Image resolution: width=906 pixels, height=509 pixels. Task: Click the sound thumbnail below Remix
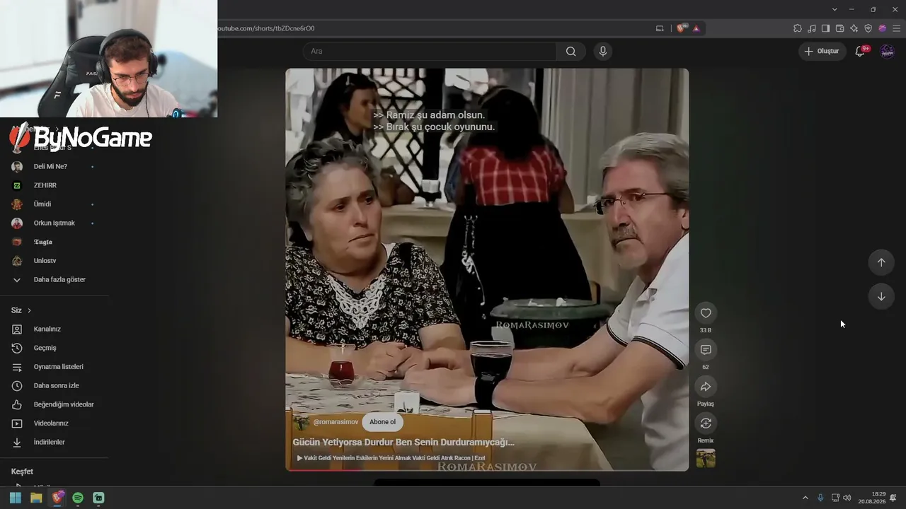coord(706,458)
